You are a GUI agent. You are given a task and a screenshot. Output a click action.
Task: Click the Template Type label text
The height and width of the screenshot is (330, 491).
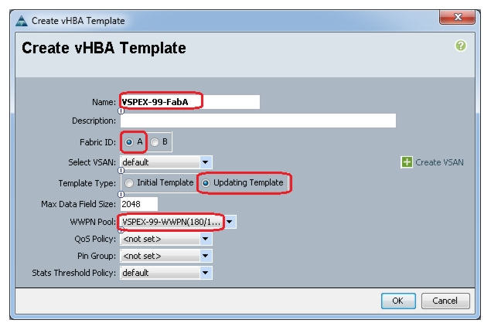tap(87, 183)
